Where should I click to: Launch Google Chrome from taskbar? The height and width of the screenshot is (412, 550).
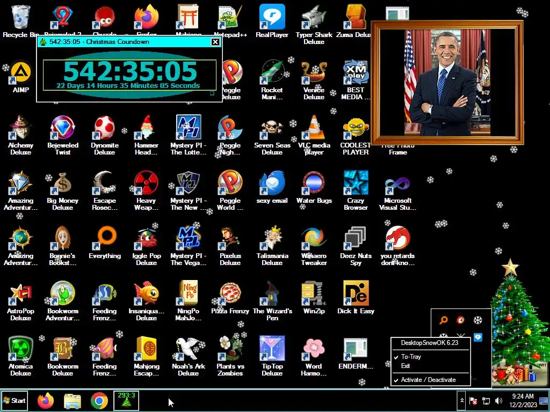[x=99, y=401]
